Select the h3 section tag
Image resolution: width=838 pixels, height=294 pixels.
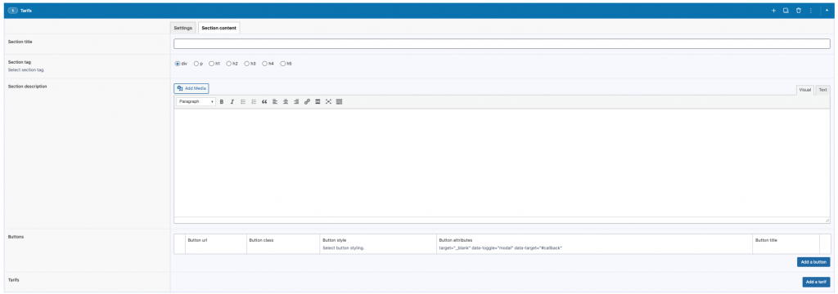247,64
